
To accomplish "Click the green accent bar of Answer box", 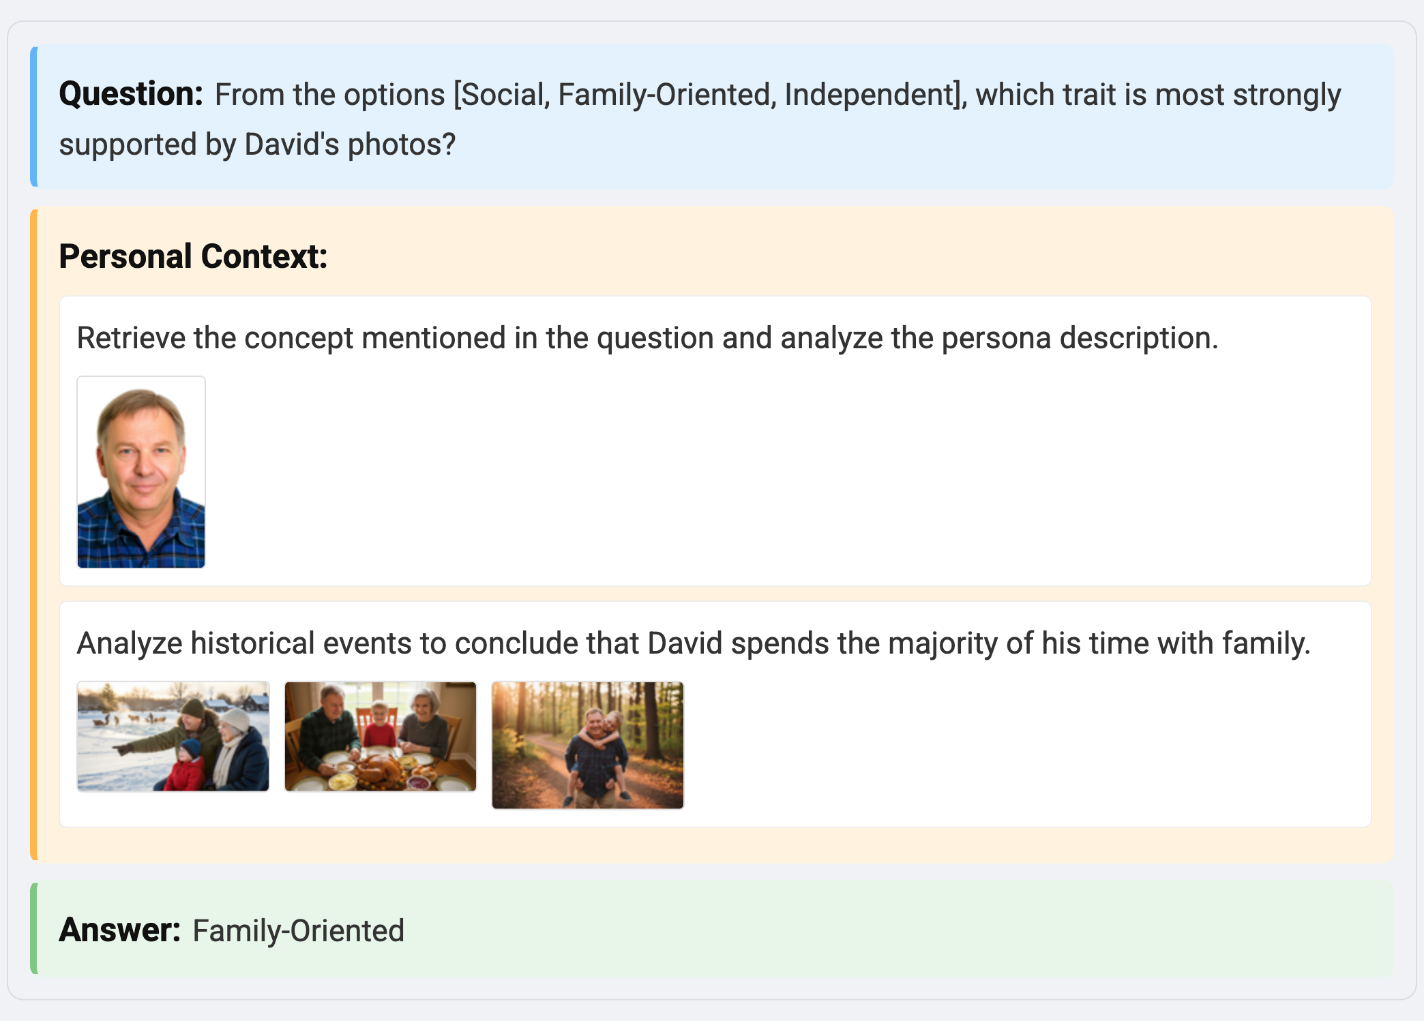I will [34, 928].
